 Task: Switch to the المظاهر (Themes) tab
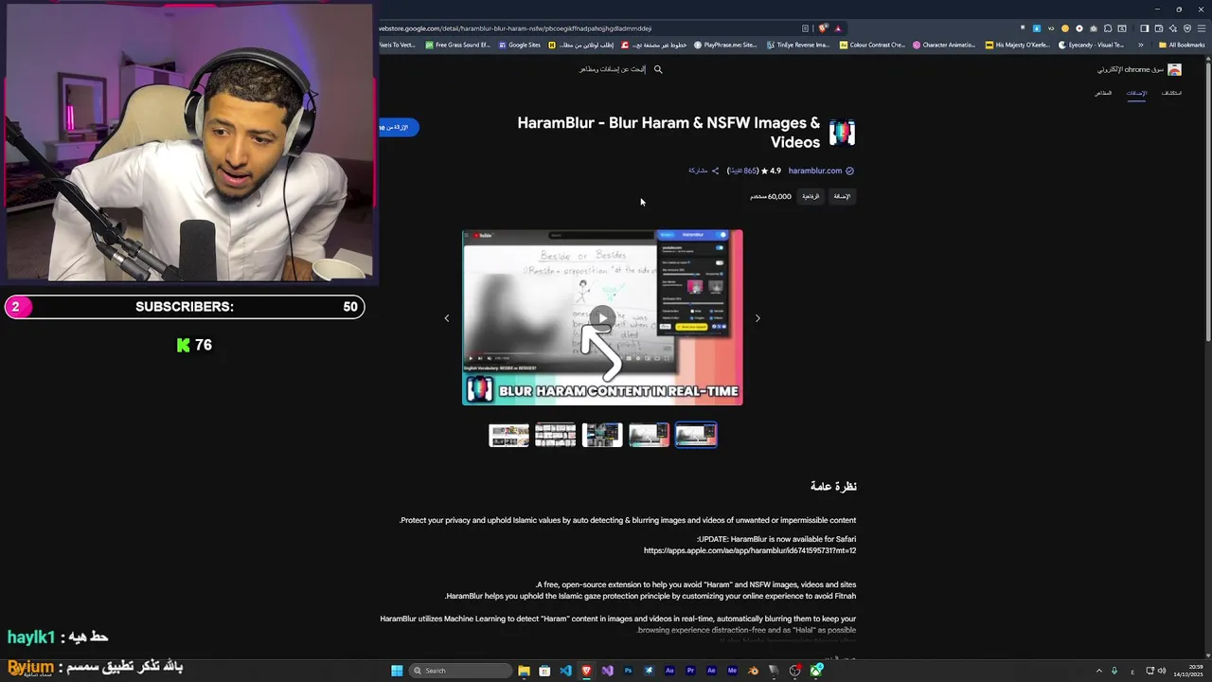click(1103, 93)
